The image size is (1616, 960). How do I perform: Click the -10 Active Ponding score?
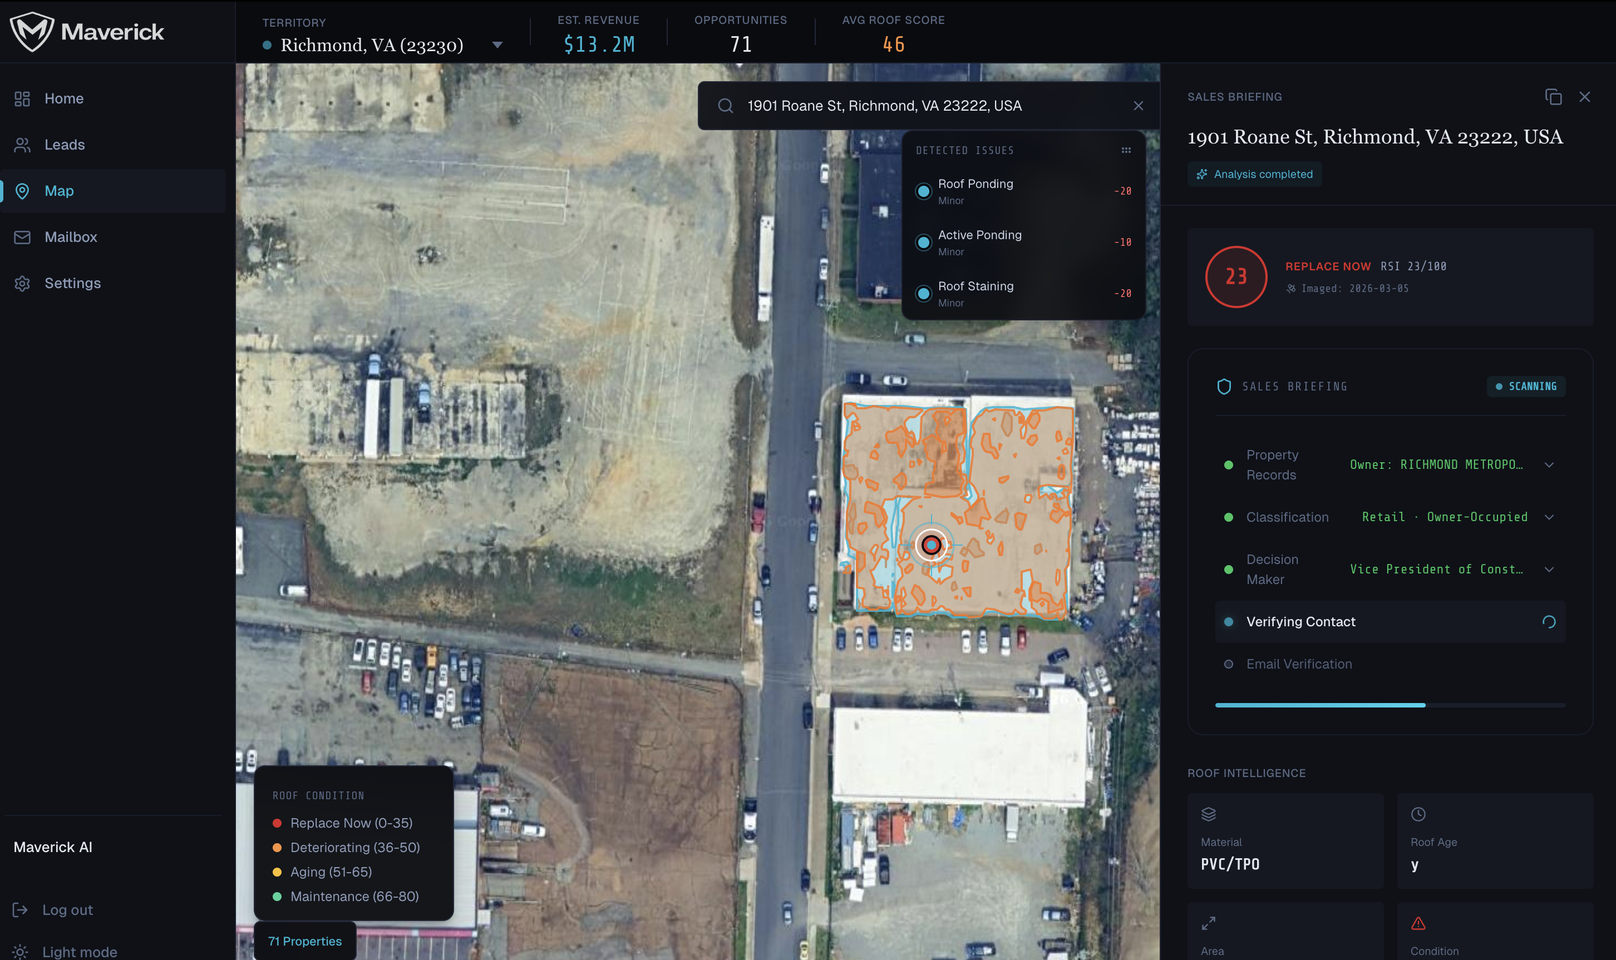click(x=1122, y=242)
